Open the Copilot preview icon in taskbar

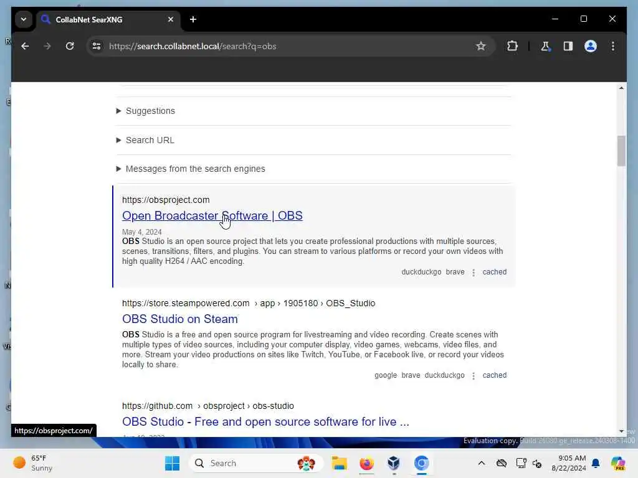click(x=617, y=463)
